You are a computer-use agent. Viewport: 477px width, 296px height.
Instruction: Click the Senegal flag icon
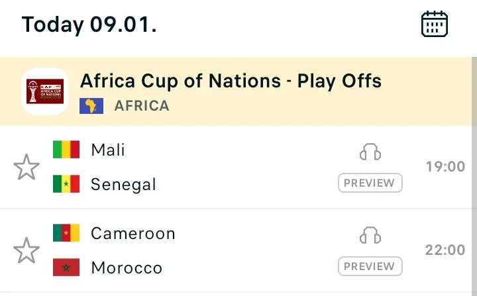click(x=66, y=184)
